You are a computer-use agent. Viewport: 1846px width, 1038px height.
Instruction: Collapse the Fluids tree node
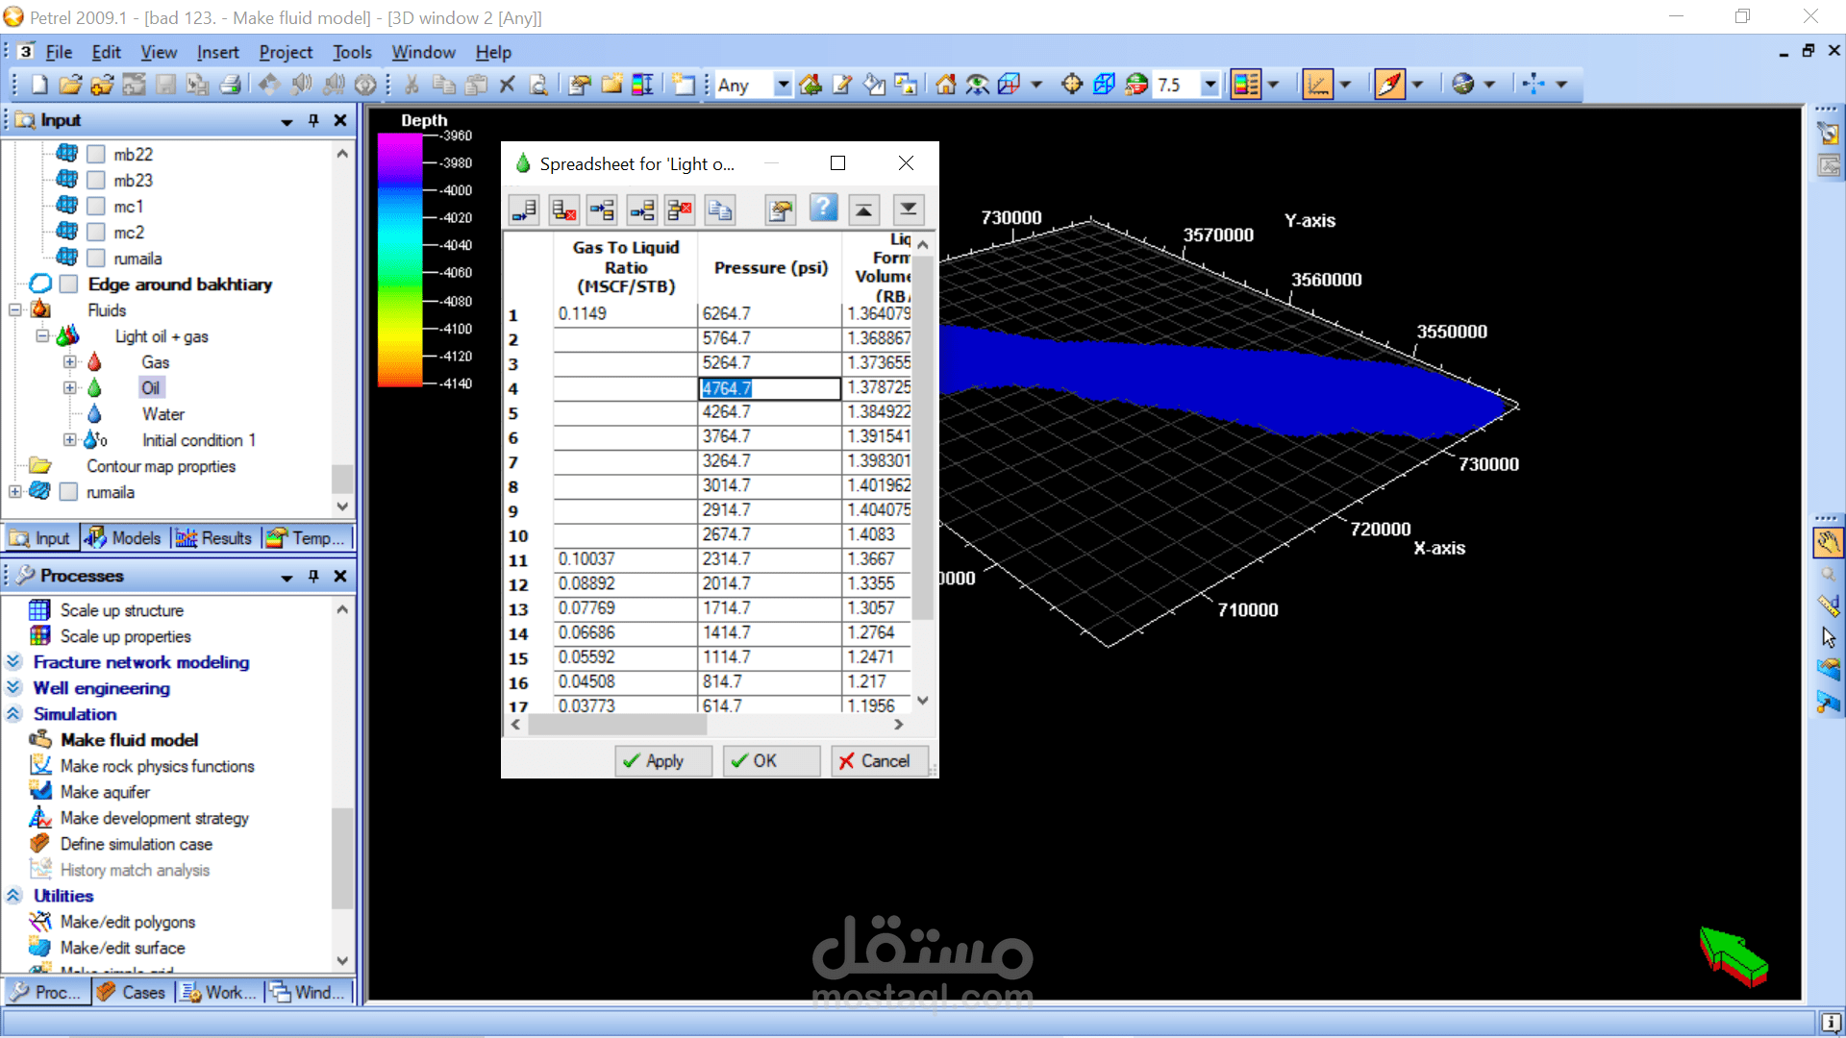pos(15,309)
